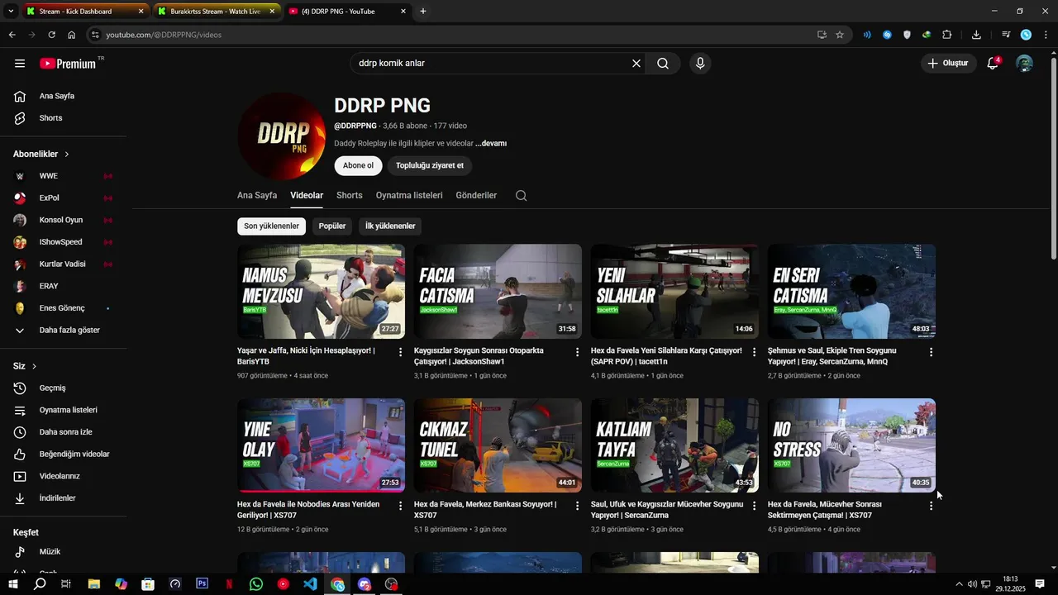Switch to Oynatma listeleri channel tab

[x=409, y=196]
